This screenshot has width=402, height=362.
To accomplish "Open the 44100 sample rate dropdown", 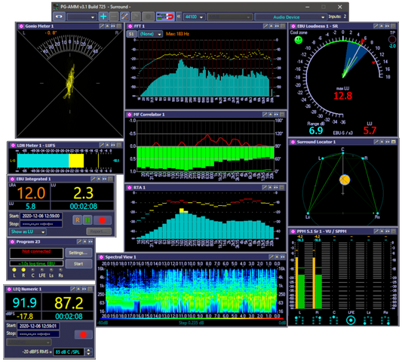I will [x=194, y=17].
